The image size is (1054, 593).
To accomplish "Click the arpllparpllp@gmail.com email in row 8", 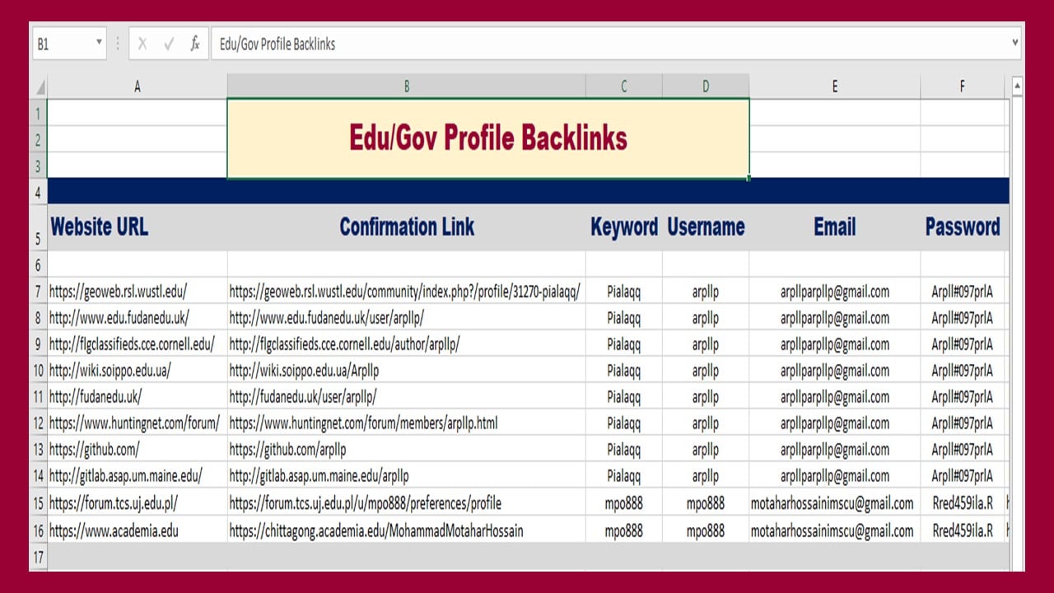I will [834, 319].
